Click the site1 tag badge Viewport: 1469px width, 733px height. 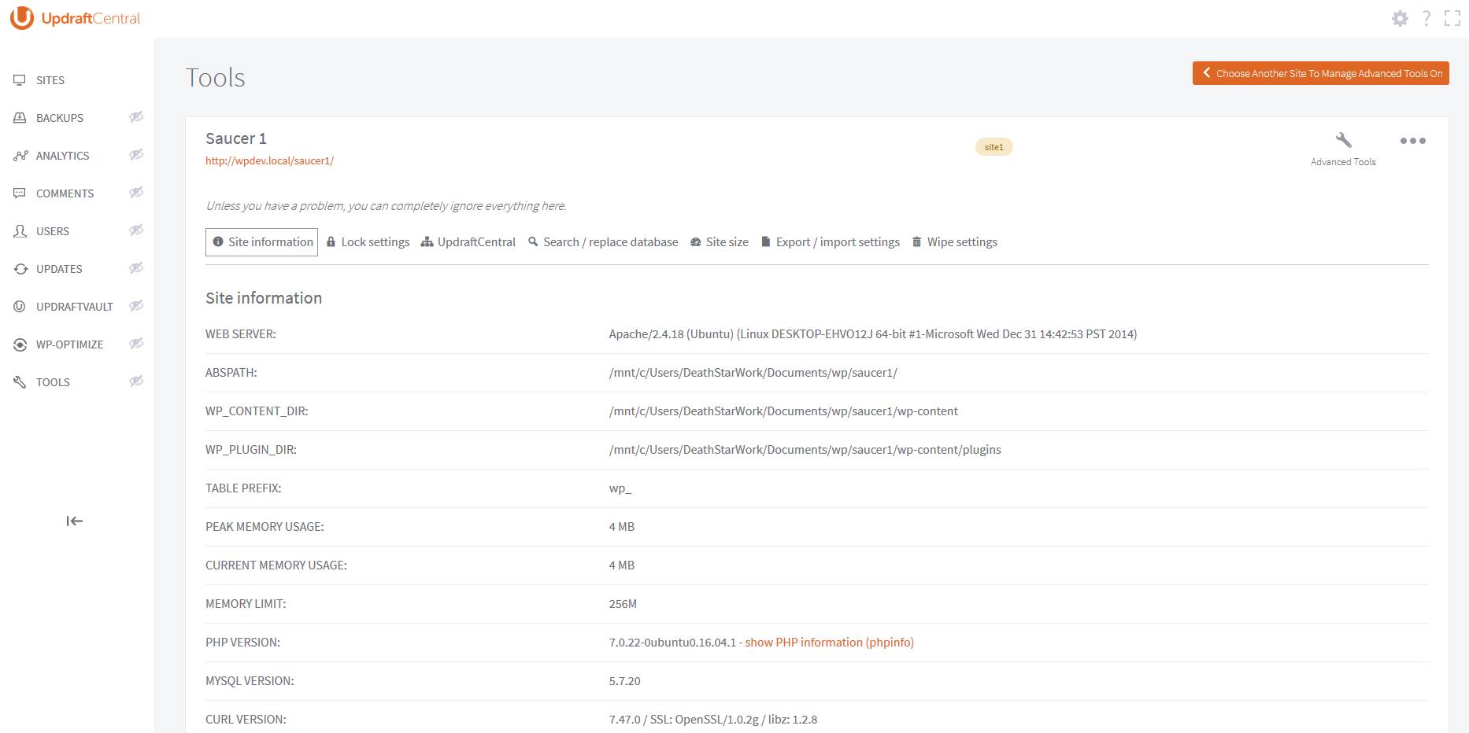(x=994, y=147)
